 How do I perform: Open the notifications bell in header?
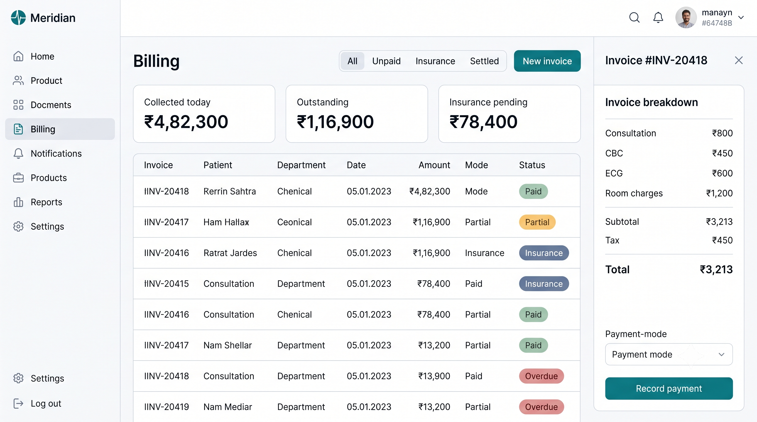click(x=658, y=18)
